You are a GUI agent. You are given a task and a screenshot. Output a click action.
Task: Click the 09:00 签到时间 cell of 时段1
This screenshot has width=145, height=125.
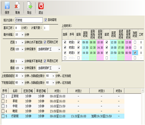point(85,42)
